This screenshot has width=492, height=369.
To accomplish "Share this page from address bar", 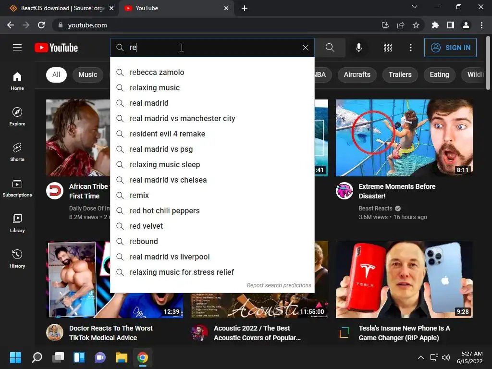I will [400, 25].
